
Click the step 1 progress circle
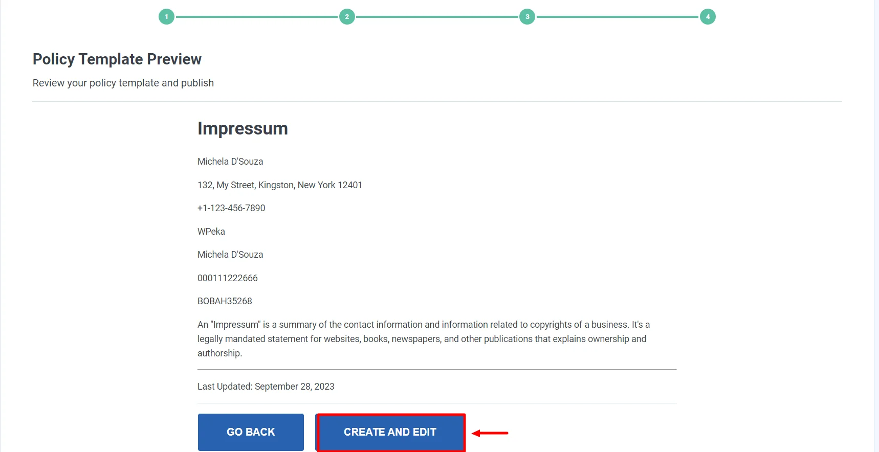coord(166,16)
